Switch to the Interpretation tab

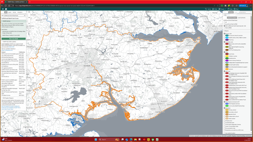242,12
